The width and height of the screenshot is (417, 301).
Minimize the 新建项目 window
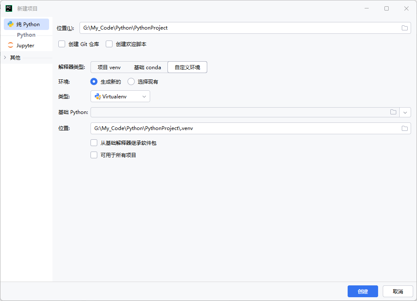pos(367,8)
